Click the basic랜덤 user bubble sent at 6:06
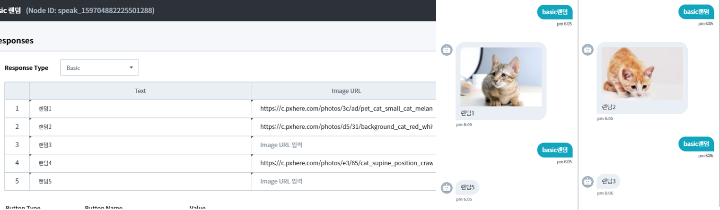This screenshot has width=720, height=210. 695,144
